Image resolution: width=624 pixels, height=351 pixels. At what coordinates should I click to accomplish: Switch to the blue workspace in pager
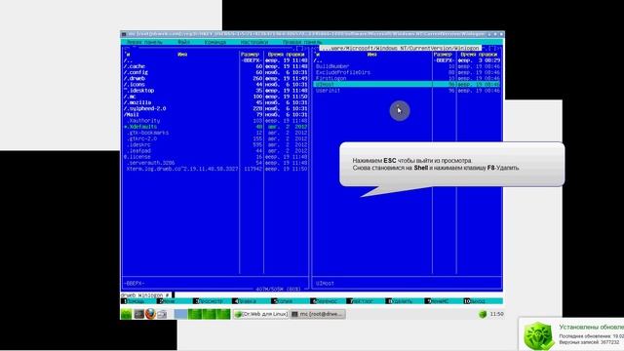click(x=180, y=314)
